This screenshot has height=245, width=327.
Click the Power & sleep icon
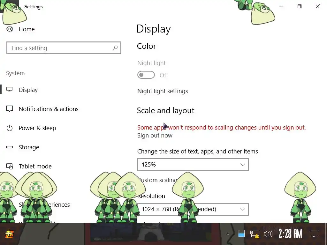click(x=9, y=128)
